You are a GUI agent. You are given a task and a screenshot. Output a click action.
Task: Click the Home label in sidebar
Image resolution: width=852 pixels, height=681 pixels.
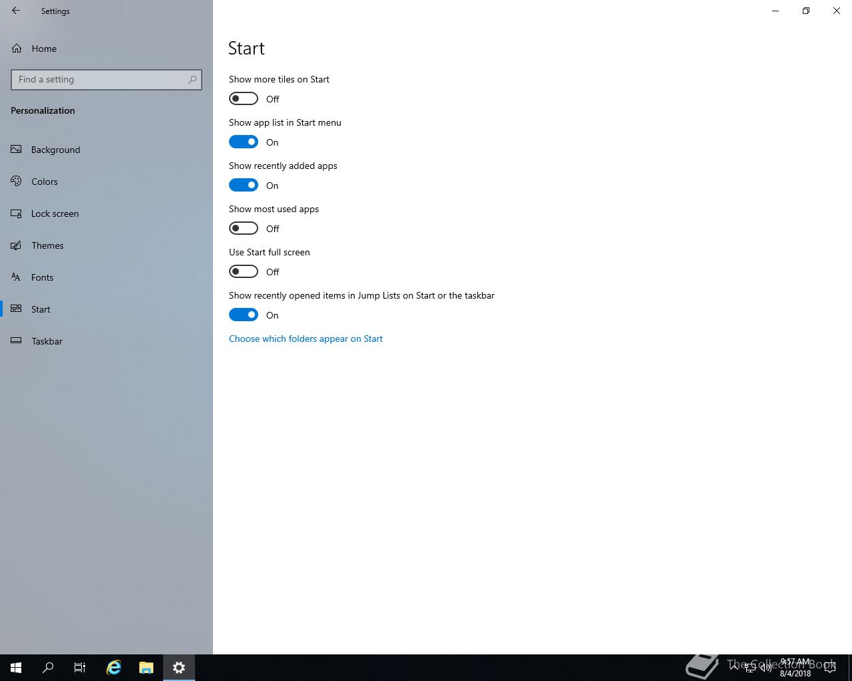[x=44, y=49]
